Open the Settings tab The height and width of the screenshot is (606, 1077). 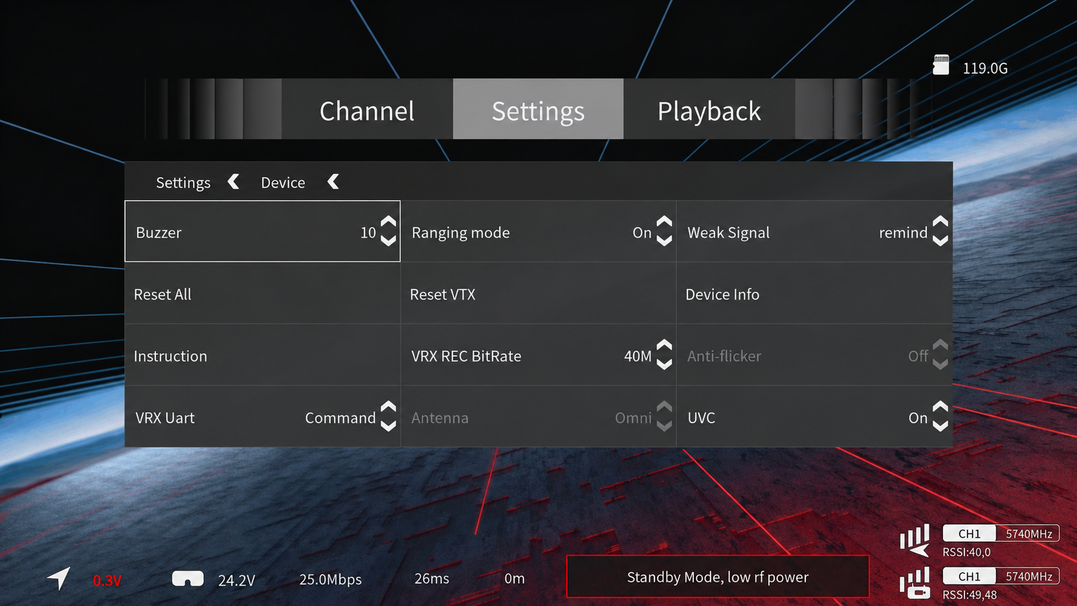tap(538, 109)
